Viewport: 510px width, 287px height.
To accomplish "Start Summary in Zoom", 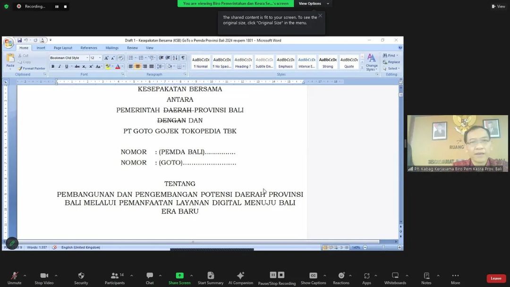I will pyautogui.click(x=211, y=278).
